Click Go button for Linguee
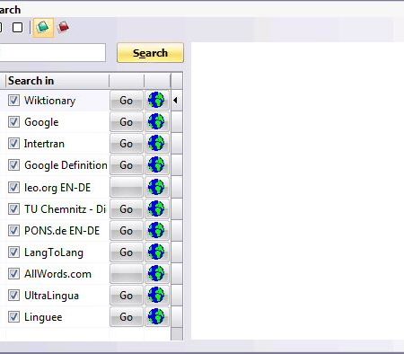The width and height of the screenshot is (404, 354). pyautogui.click(x=127, y=317)
